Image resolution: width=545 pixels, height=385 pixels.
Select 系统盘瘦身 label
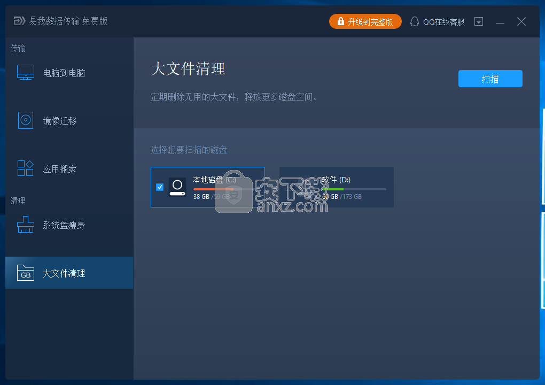64,225
